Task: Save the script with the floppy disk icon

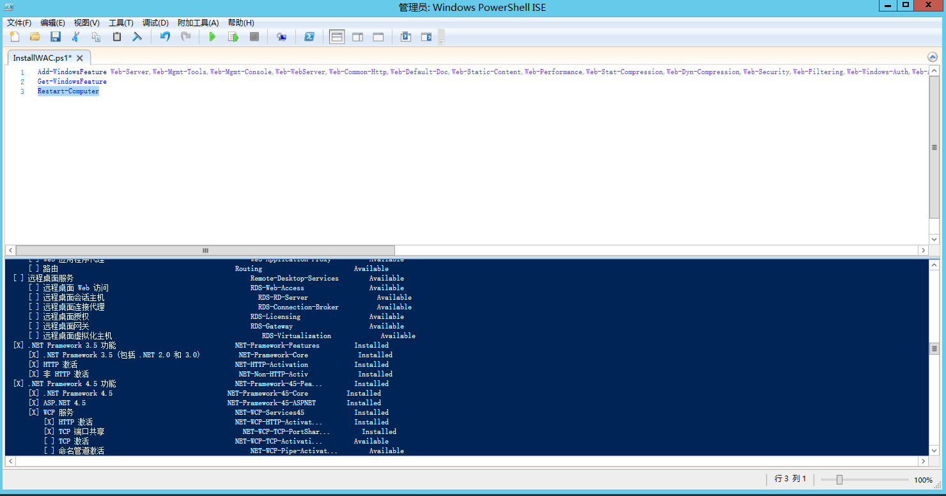Action: (56, 37)
